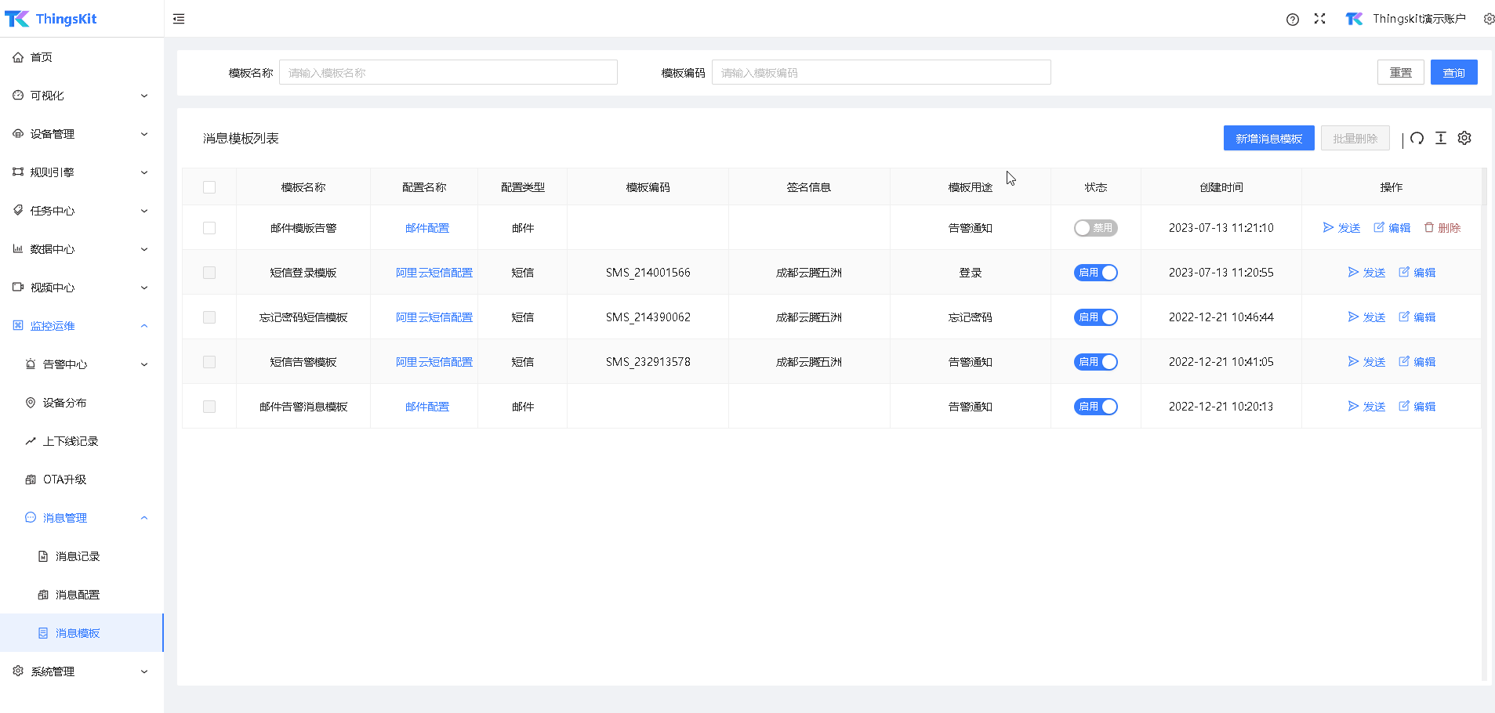Click the help question-mark icon in the header
Screen dimensions: 1495x713
(x=1292, y=18)
